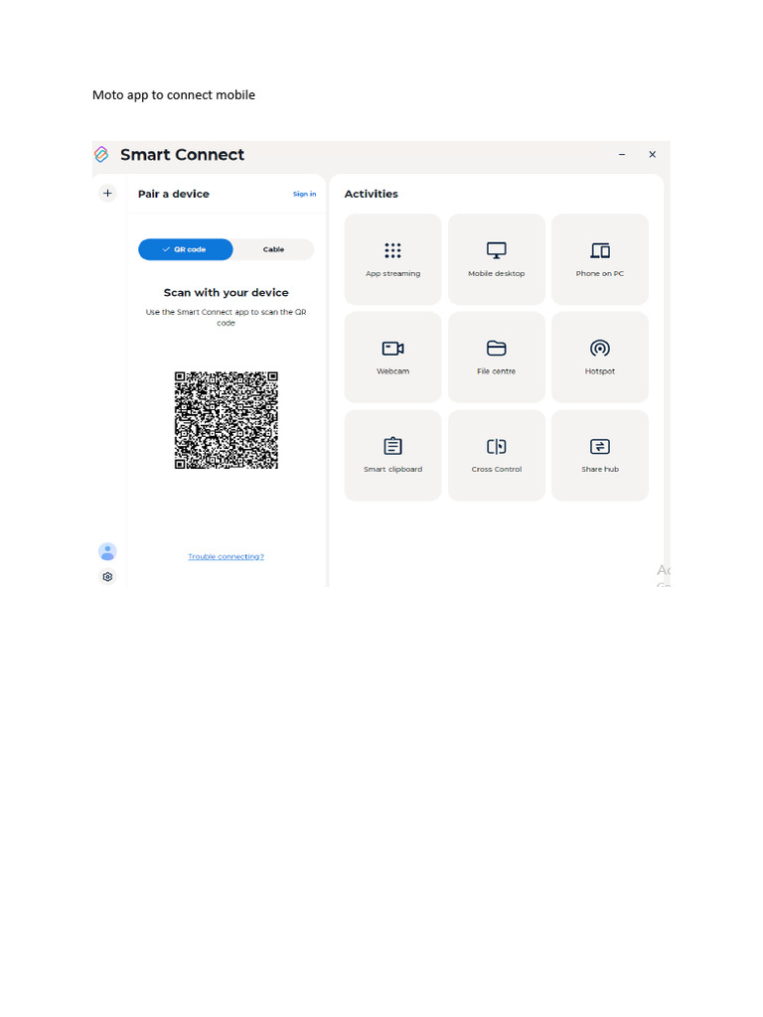Launch the Cross Control activity
This screenshot has width=763, height=1017.
(x=497, y=455)
